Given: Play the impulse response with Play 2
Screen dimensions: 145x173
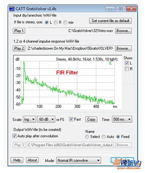Looking at the screenshot, I should [x=19, y=48].
